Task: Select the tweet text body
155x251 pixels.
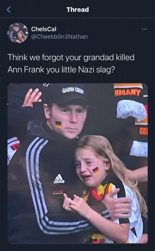Action: [x=71, y=63]
